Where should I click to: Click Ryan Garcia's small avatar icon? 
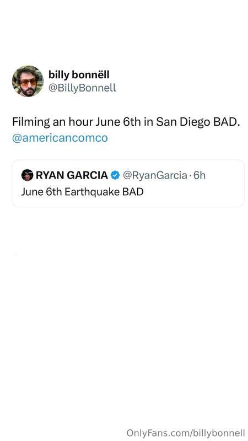click(27, 175)
